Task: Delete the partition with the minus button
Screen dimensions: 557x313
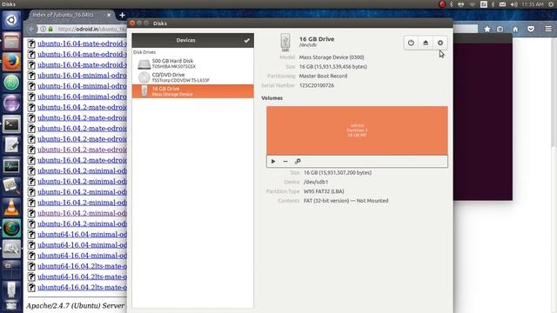Action: 285,162
